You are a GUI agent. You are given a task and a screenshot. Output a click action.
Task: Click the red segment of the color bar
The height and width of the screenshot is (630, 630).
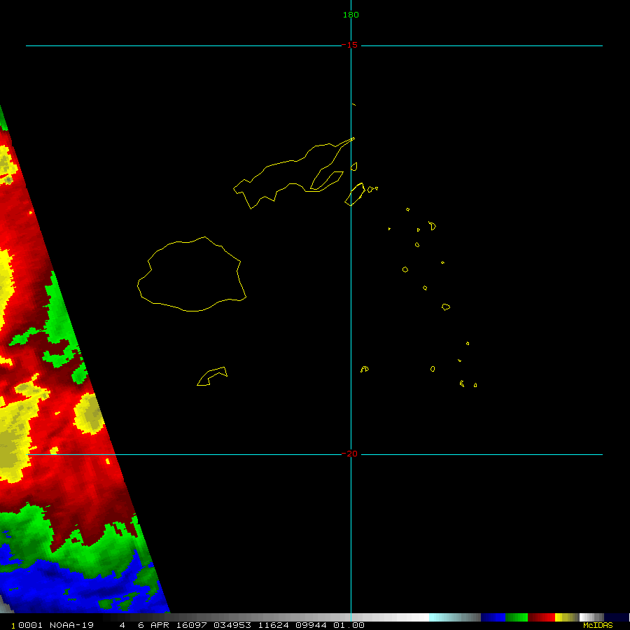point(541,617)
